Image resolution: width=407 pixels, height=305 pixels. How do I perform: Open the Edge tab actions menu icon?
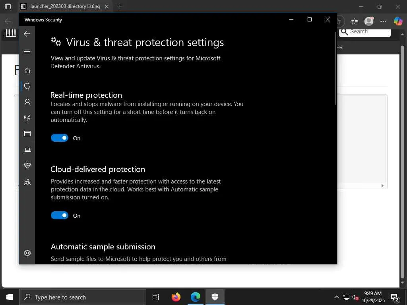tap(8, 6)
